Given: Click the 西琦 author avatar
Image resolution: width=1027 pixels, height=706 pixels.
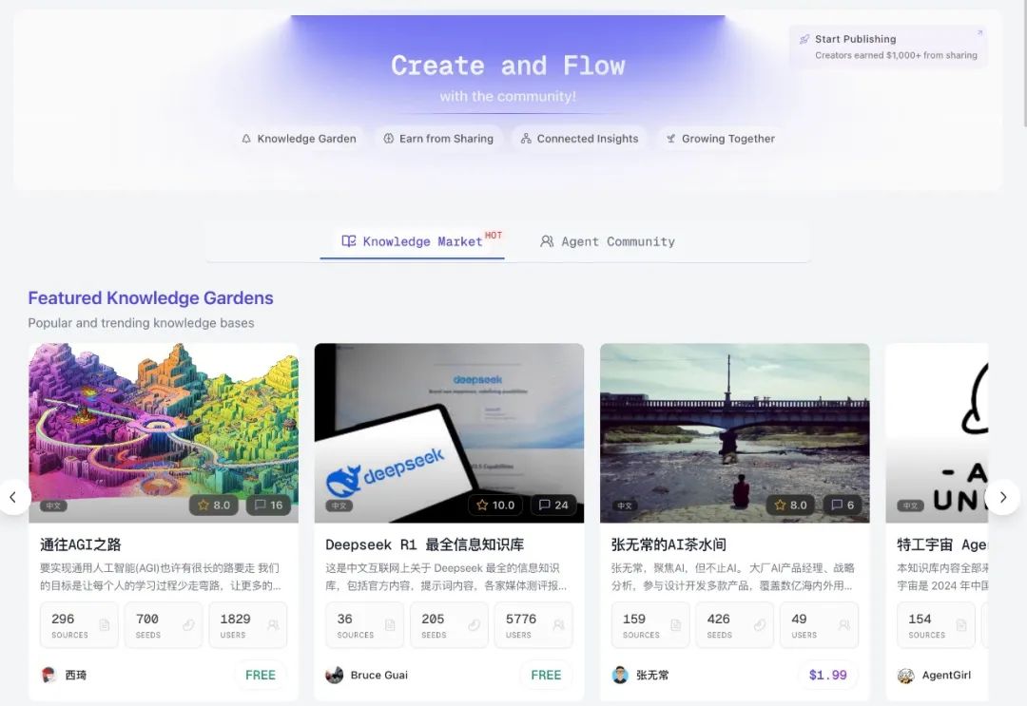Looking at the screenshot, I should click(49, 676).
